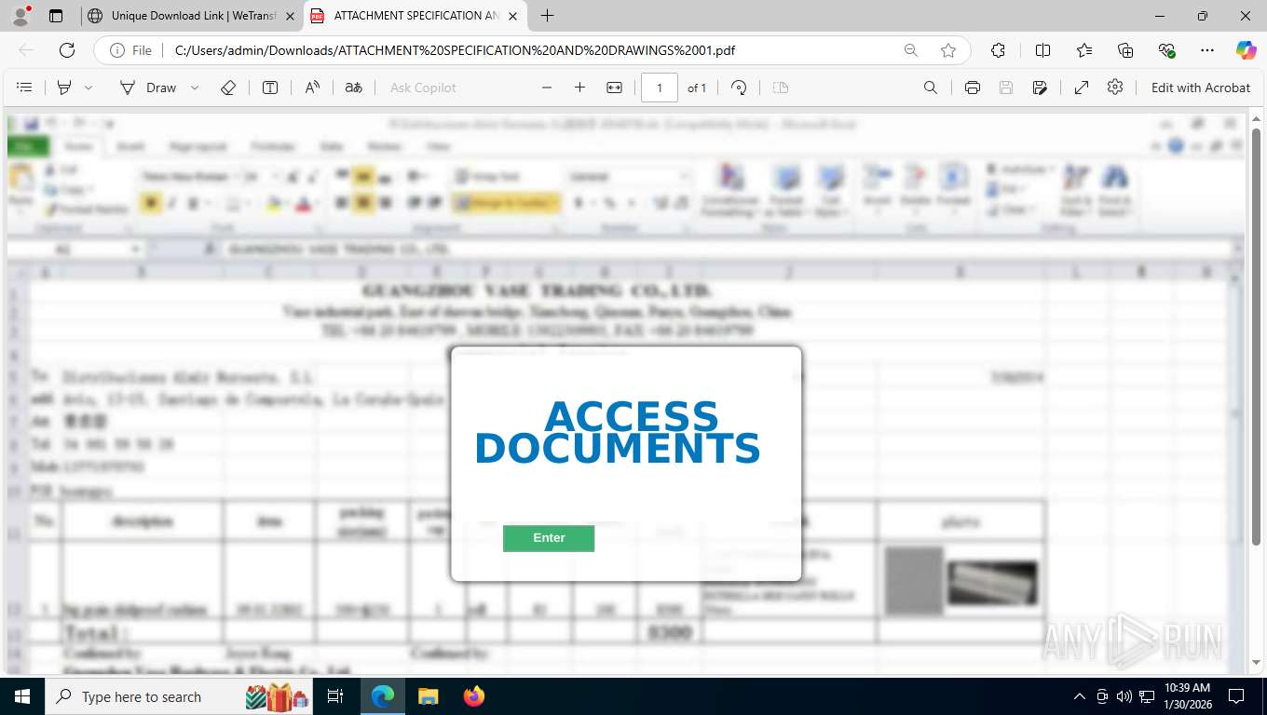Click the address bar URL
This screenshot has height=715, width=1267.
pos(455,50)
